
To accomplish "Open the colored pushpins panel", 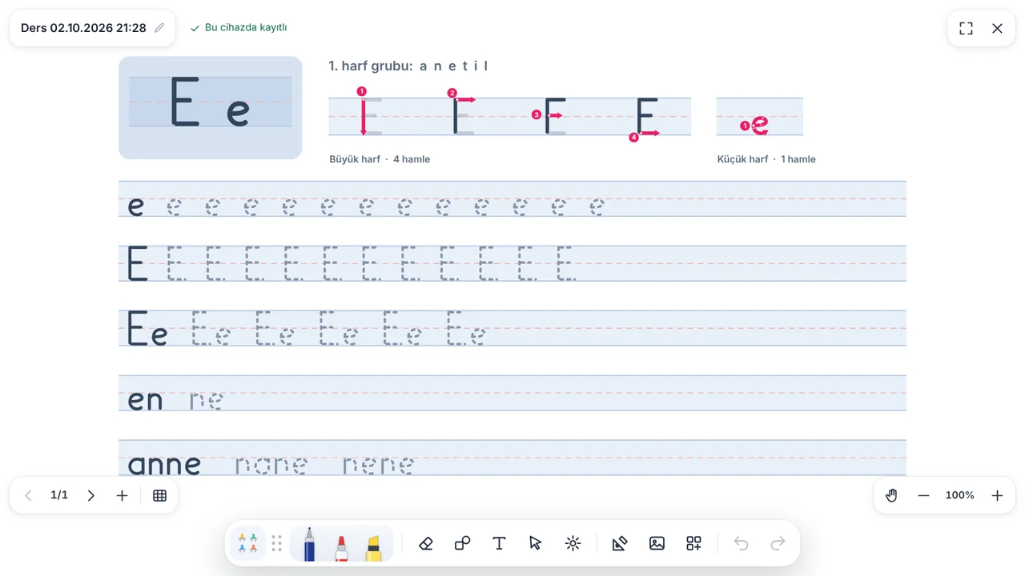I will pyautogui.click(x=248, y=544).
